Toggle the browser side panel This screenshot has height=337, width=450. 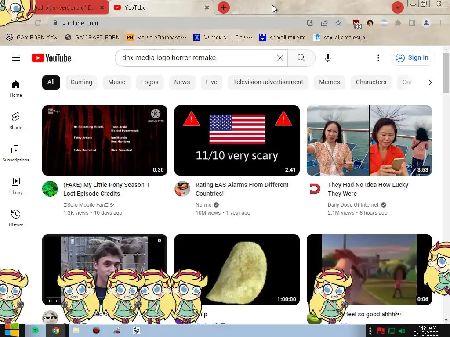coord(412,23)
